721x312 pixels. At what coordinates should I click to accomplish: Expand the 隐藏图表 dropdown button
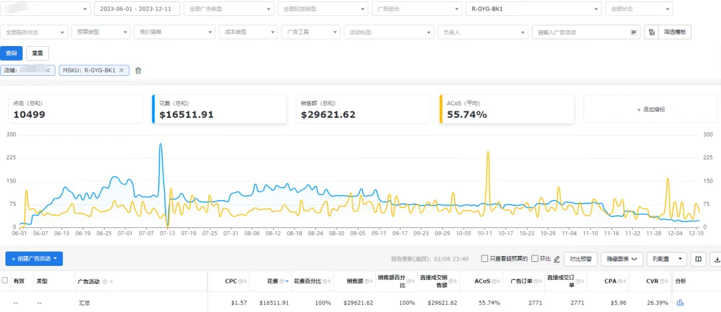(x=622, y=259)
